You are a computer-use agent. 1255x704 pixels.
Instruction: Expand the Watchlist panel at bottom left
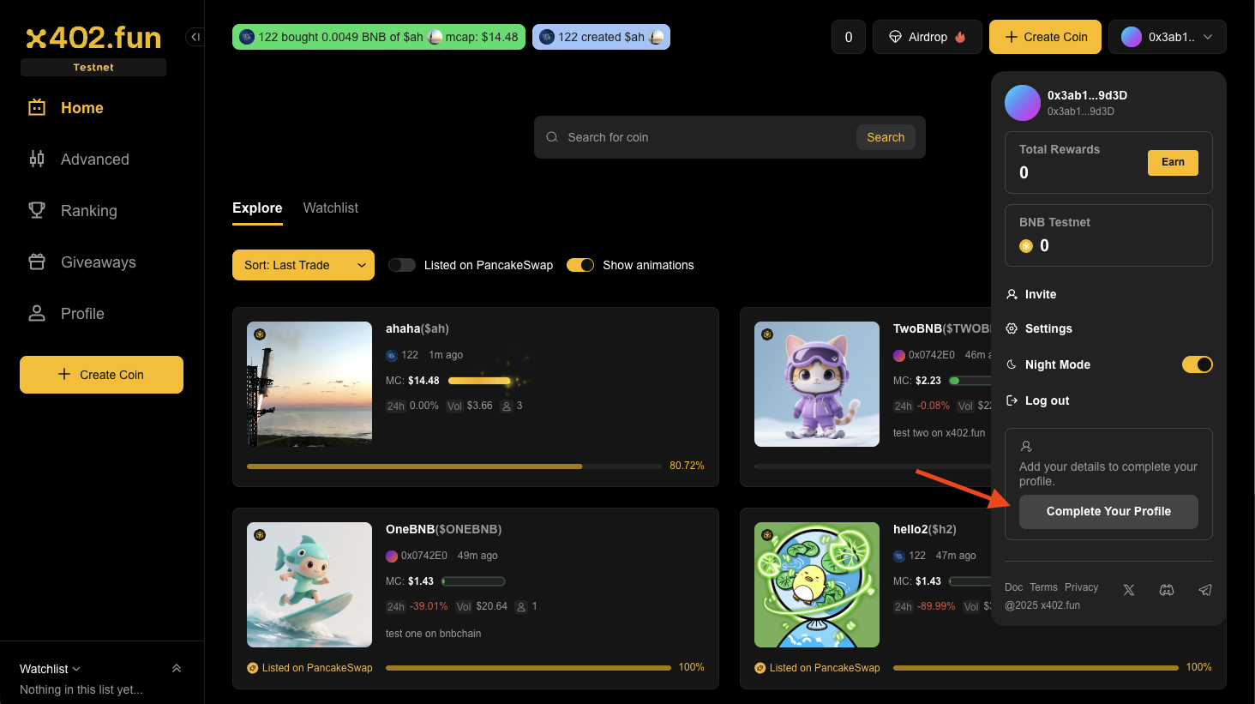(177, 669)
